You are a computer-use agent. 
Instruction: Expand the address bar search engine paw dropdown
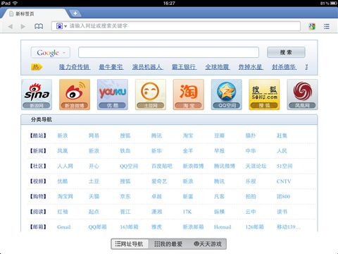[x=62, y=26]
